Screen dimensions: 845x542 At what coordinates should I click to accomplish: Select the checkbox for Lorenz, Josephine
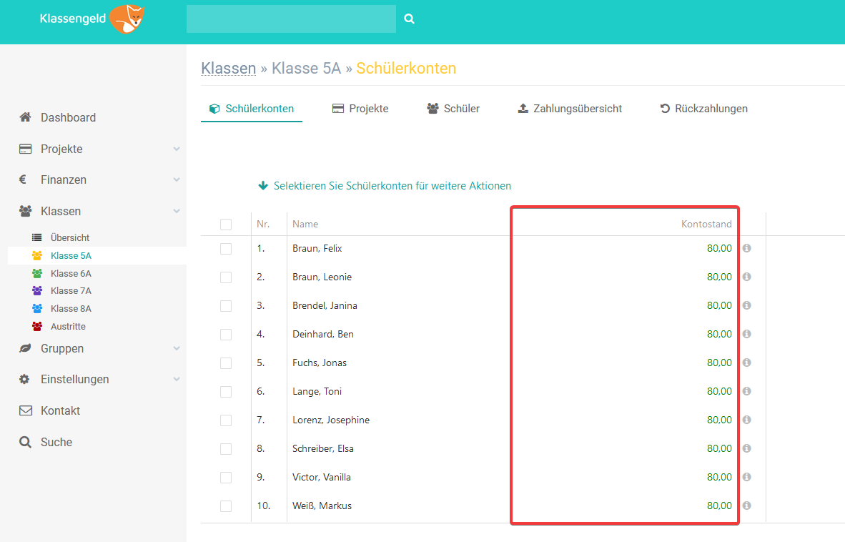tap(226, 420)
